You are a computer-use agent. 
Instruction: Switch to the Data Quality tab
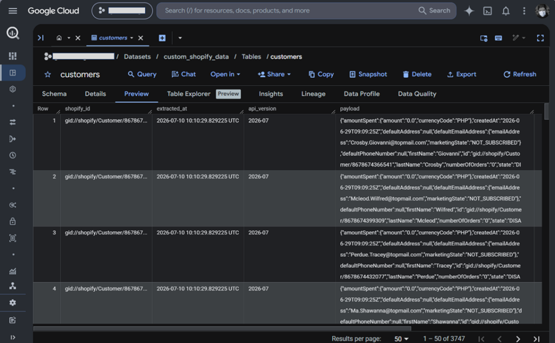coord(417,94)
